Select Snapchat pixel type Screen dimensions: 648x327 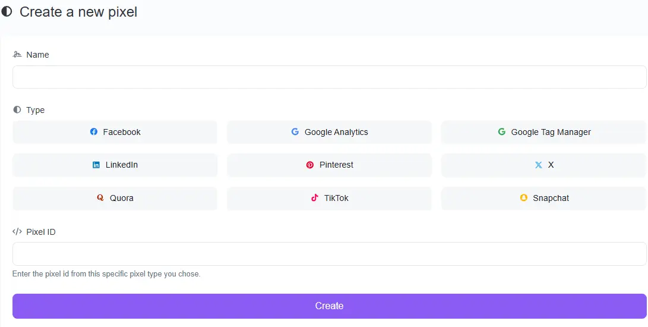point(544,198)
